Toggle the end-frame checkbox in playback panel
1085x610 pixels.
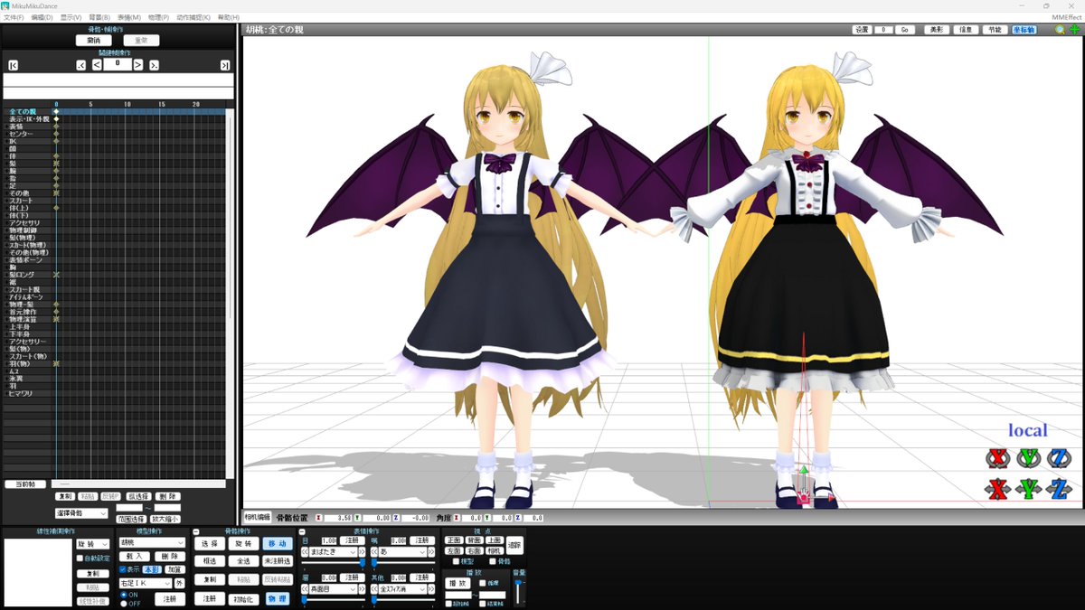coord(482,604)
